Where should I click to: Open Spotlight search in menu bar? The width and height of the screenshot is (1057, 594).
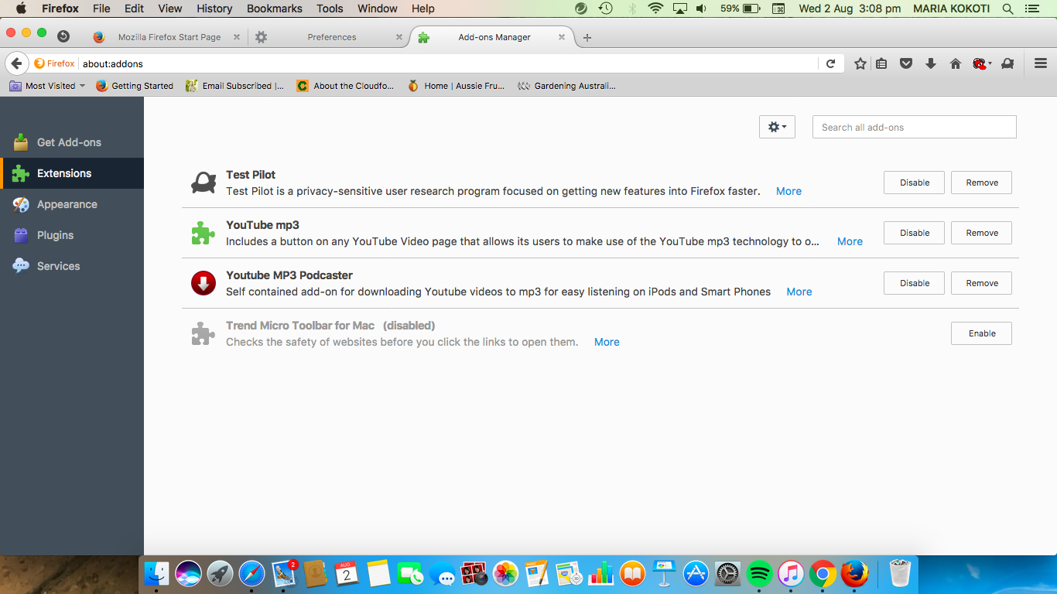coord(1007,9)
